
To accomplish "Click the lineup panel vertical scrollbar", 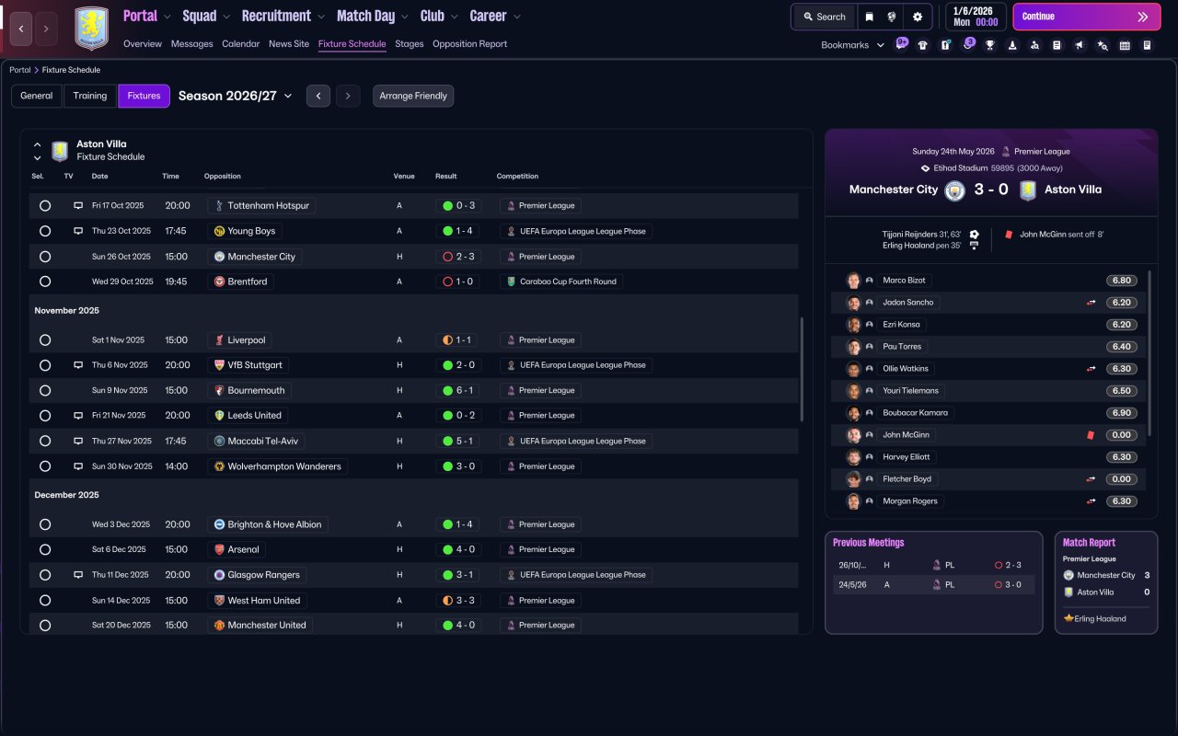I will point(1150,353).
